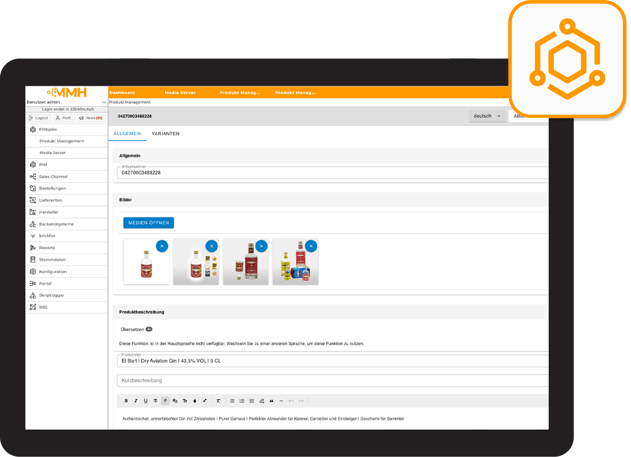Open Sales Channel in the sidebar
The height and width of the screenshot is (457, 631).
point(53,177)
